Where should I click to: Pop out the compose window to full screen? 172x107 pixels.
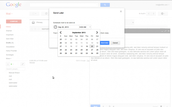tap(165, 31)
